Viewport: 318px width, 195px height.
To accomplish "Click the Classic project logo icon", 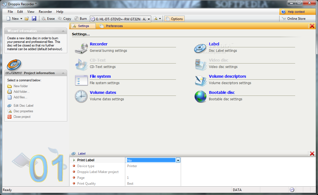I will click(14, 65).
